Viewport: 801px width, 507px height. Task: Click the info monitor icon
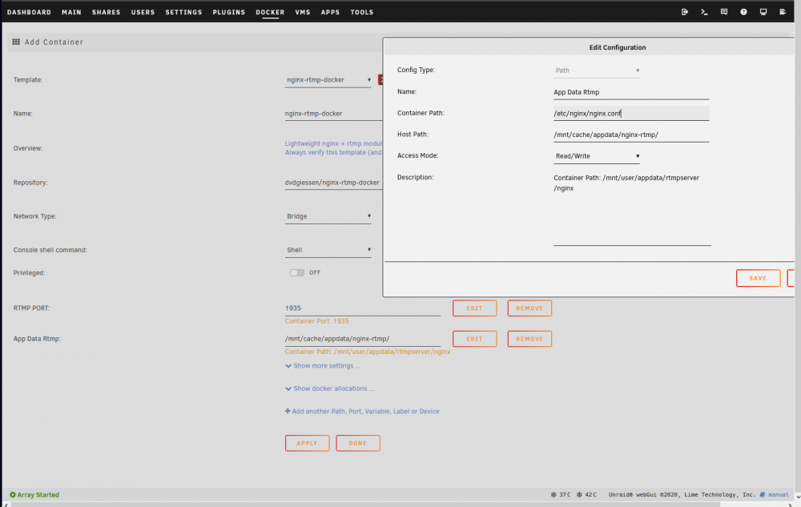coord(763,12)
